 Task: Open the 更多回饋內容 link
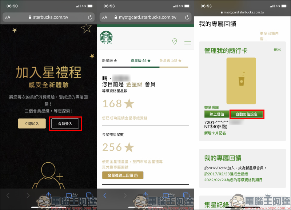pos(269,36)
